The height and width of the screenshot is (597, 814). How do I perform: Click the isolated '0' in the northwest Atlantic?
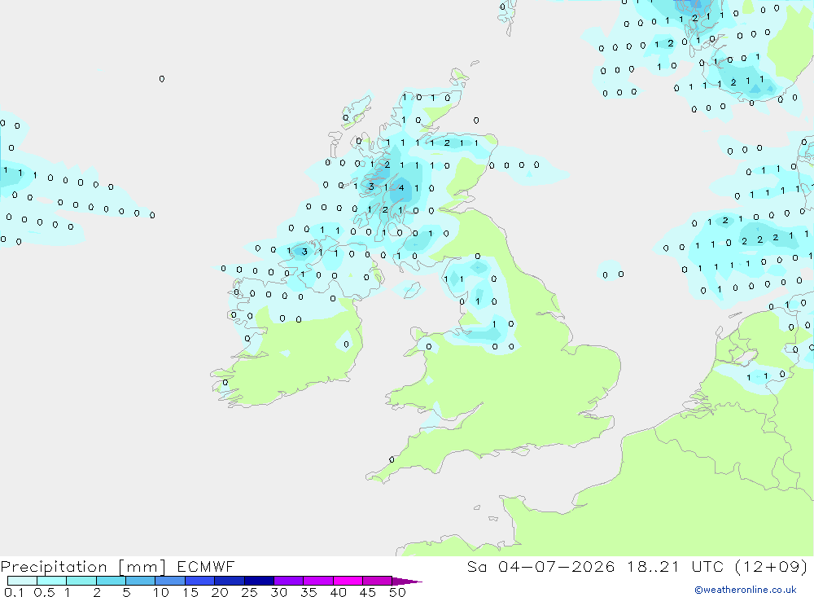(162, 79)
